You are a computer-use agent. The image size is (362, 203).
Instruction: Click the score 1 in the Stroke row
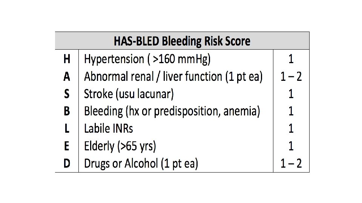click(x=291, y=94)
